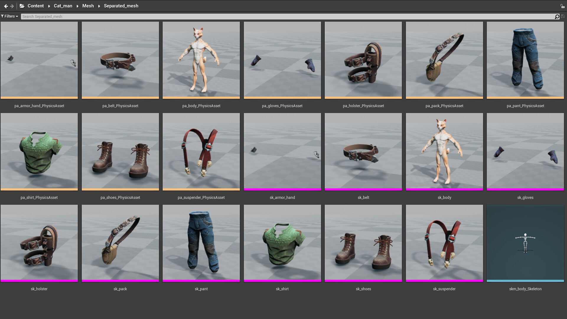Click the magnifier search icon
567x319 pixels.
557,17
